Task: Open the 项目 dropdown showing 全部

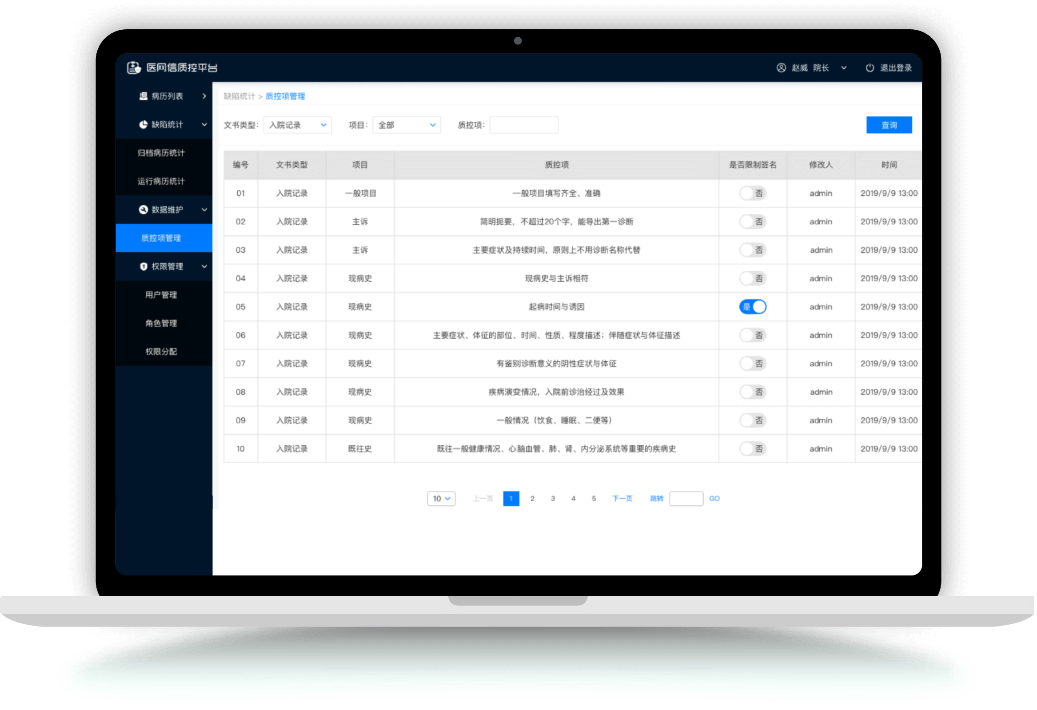Action: coord(407,125)
